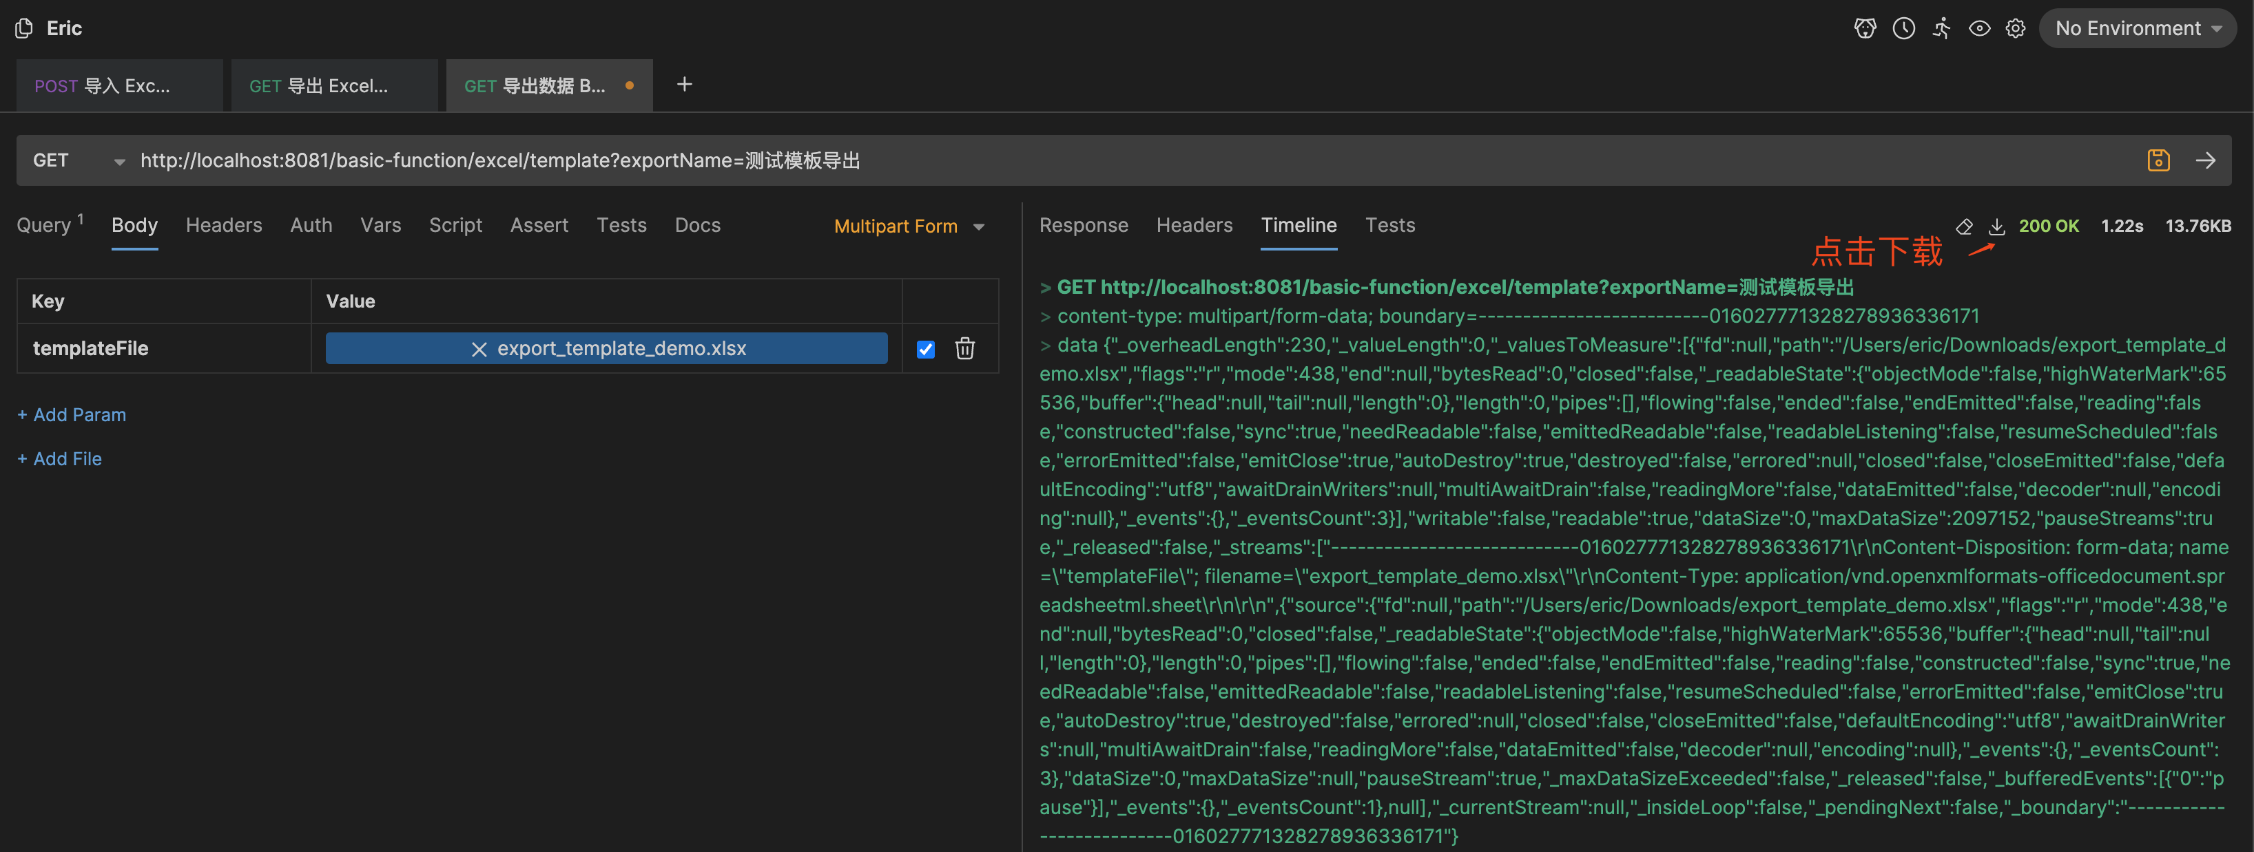This screenshot has width=2254, height=852.
Task: Open the Timeline tab
Action: (1299, 224)
